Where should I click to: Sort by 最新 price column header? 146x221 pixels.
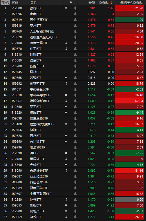(x=92, y=3)
